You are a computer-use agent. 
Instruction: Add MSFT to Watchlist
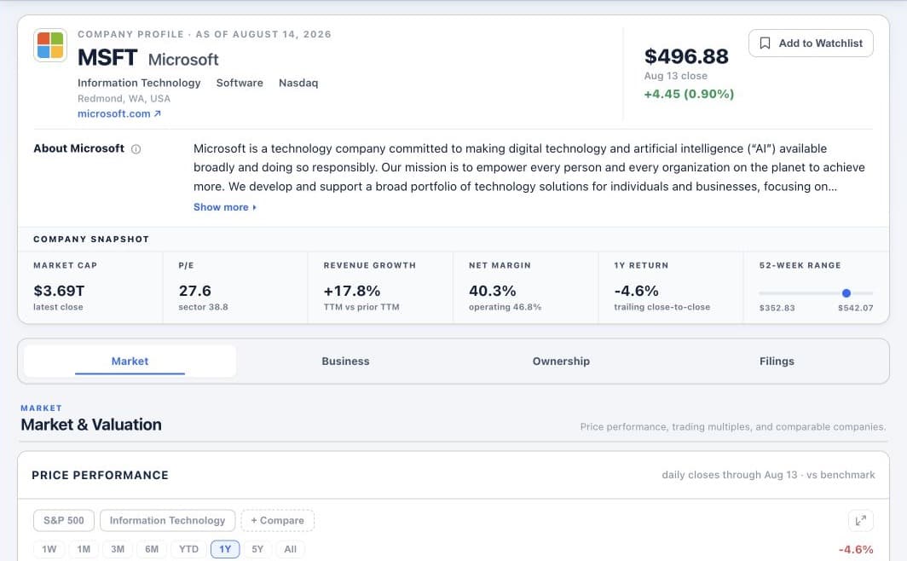(x=811, y=43)
